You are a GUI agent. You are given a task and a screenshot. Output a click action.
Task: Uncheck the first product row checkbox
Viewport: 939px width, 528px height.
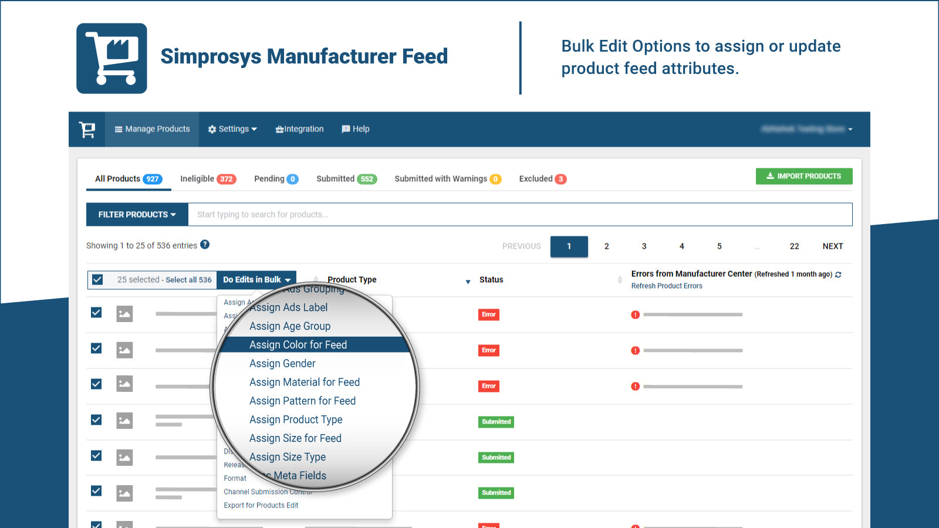(96, 313)
